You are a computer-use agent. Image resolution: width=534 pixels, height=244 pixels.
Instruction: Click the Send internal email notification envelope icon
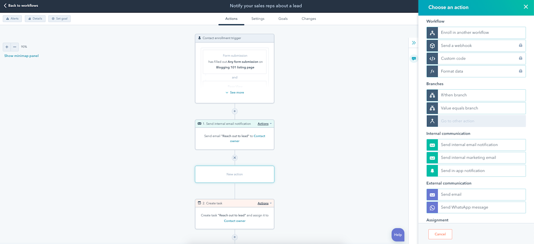(x=432, y=145)
